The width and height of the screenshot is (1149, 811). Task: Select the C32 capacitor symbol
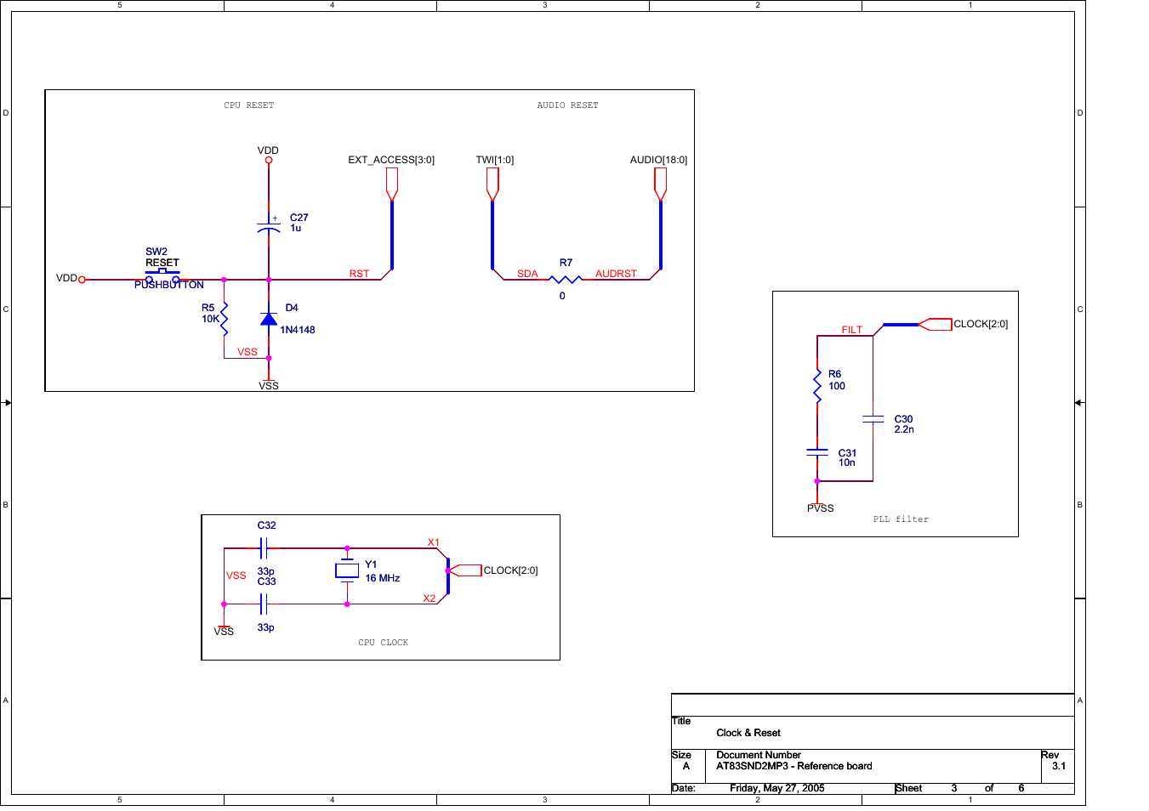(x=264, y=547)
